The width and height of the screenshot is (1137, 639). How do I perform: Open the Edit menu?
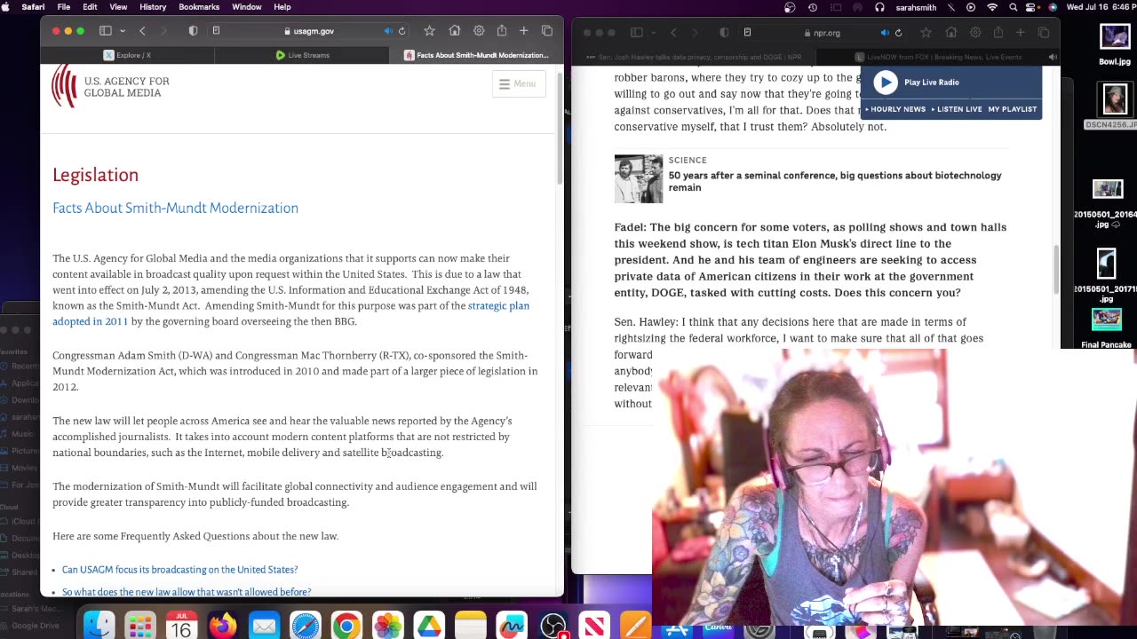point(90,7)
